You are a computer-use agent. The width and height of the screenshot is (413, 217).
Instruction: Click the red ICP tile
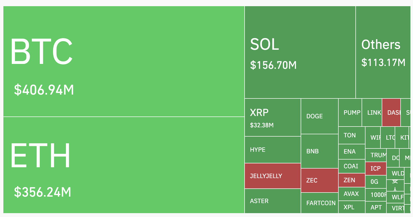pyautogui.click(x=376, y=169)
